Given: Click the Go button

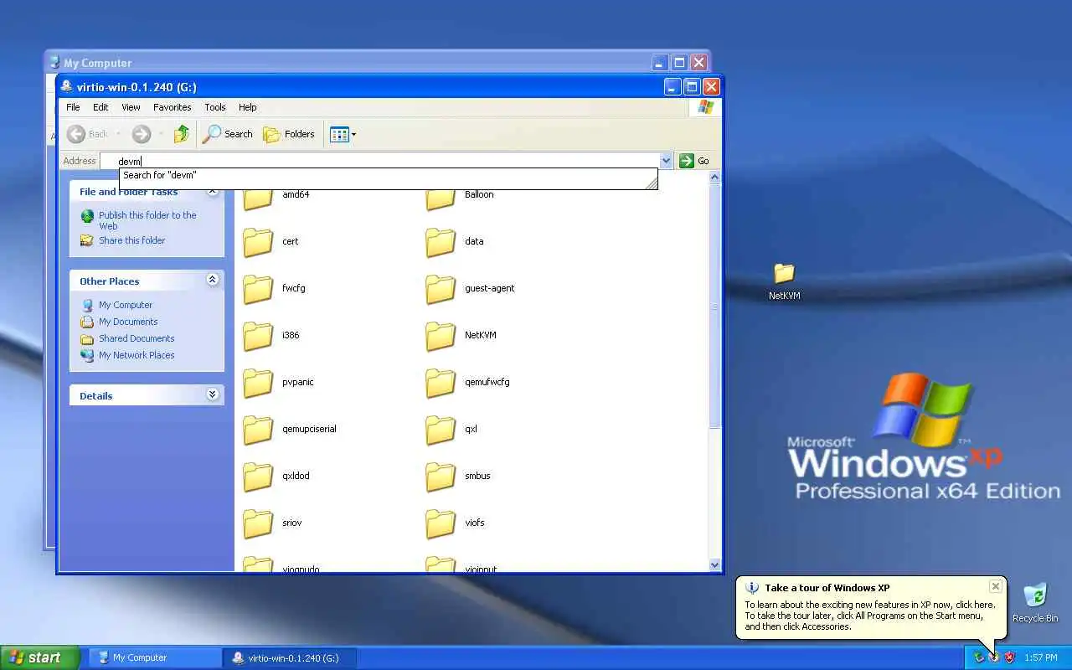Looking at the screenshot, I should coord(694,161).
